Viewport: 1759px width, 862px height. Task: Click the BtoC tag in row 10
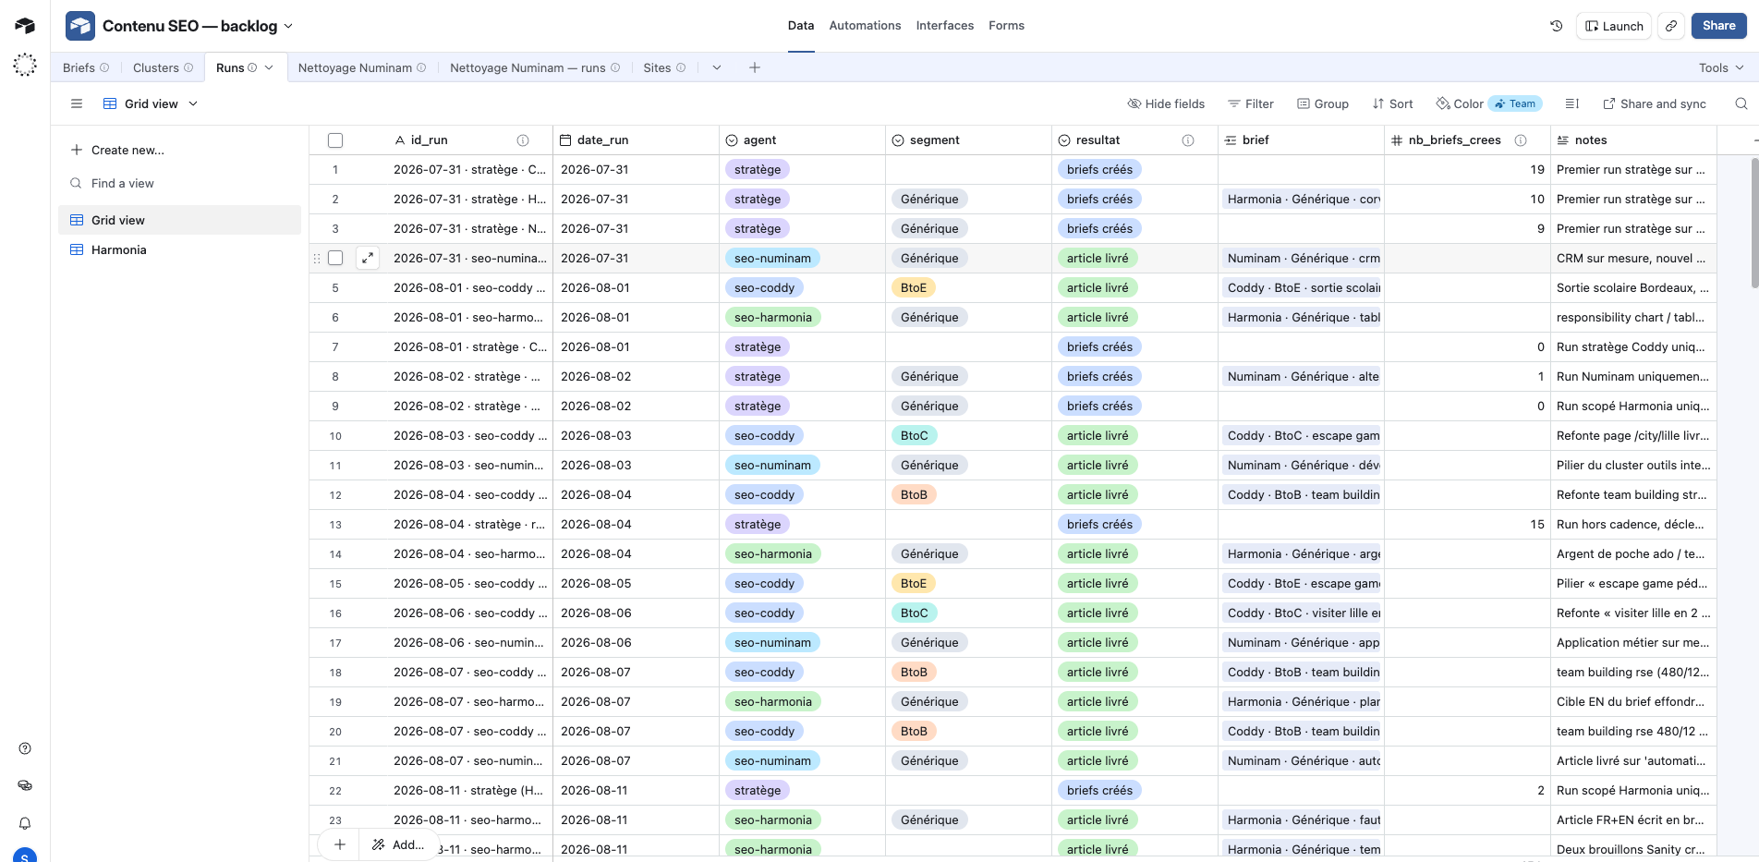914,435
